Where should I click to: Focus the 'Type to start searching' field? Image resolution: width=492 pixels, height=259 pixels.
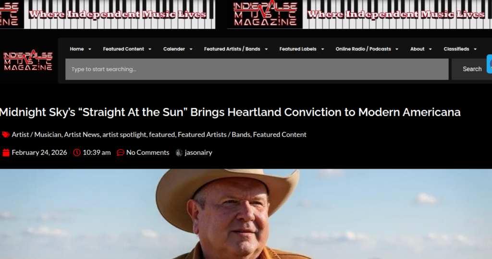[x=257, y=69]
